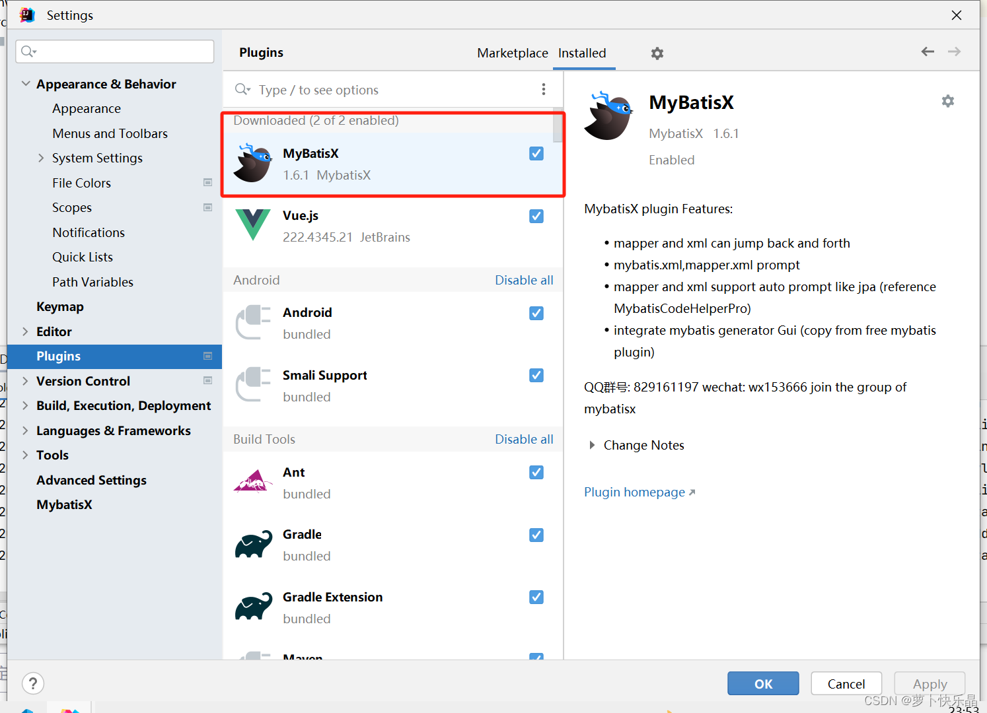The width and height of the screenshot is (987, 713).
Task: Open Menus and Toolbars settings
Action: [110, 133]
